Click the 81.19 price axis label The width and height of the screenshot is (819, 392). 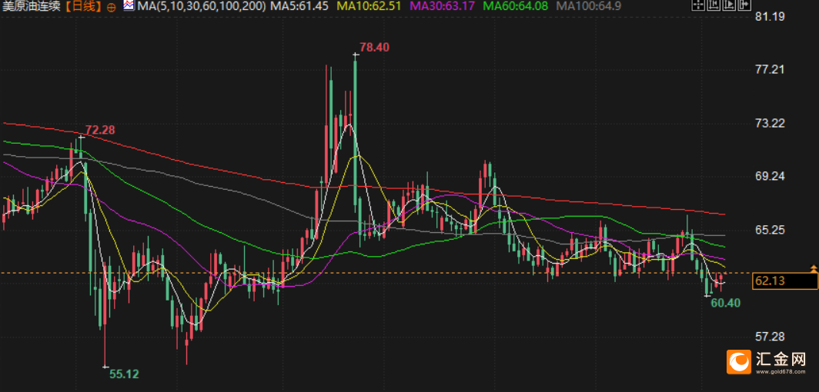click(771, 17)
